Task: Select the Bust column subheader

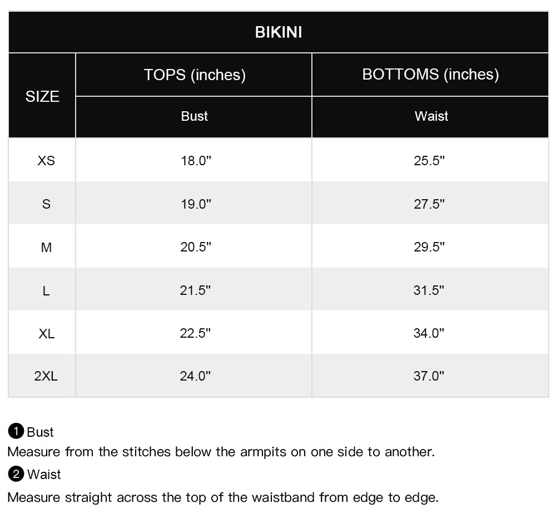Action: click(195, 116)
